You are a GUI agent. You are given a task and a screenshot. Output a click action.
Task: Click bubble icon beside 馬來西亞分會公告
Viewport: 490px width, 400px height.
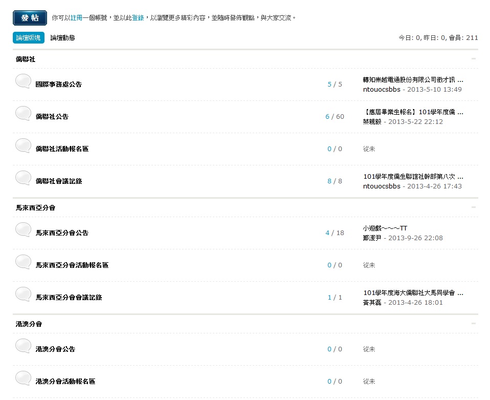click(x=24, y=230)
